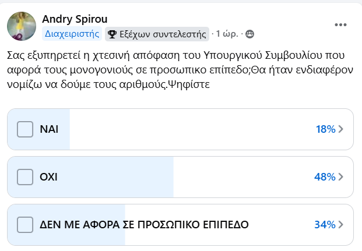Expand voters via chevron next to 18%

[x=341, y=129]
